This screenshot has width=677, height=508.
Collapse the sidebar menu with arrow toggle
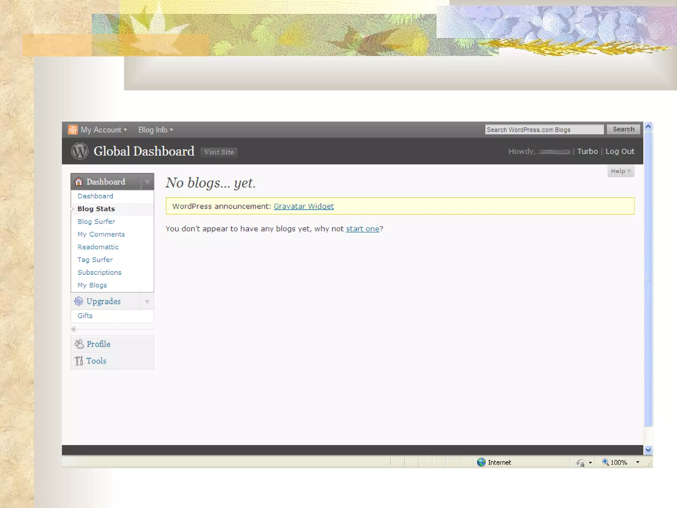click(x=73, y=329)
